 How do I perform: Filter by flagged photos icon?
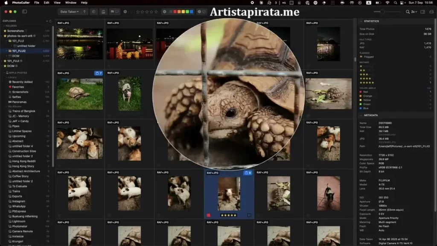click(x=112, y=12)
